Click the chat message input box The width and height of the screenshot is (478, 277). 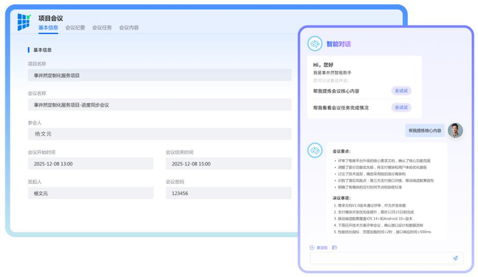click(386, 258)
